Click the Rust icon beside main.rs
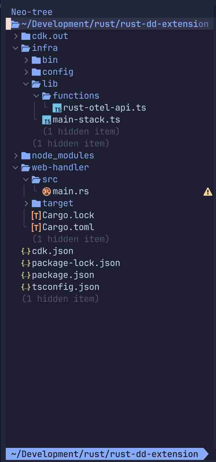 (x=47, y=192)
